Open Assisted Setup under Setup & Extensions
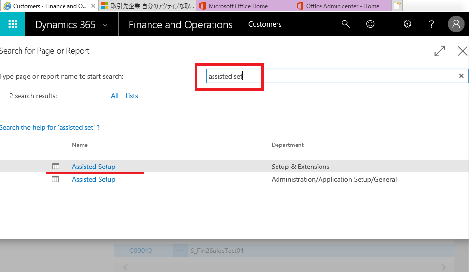 click(x=94, y=167)
